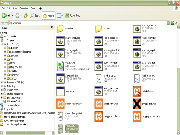Image resolution: width=180 pixels, height=135 pixels.
Task: Expand the WINDOWS folder node
Action: (5, 74)
